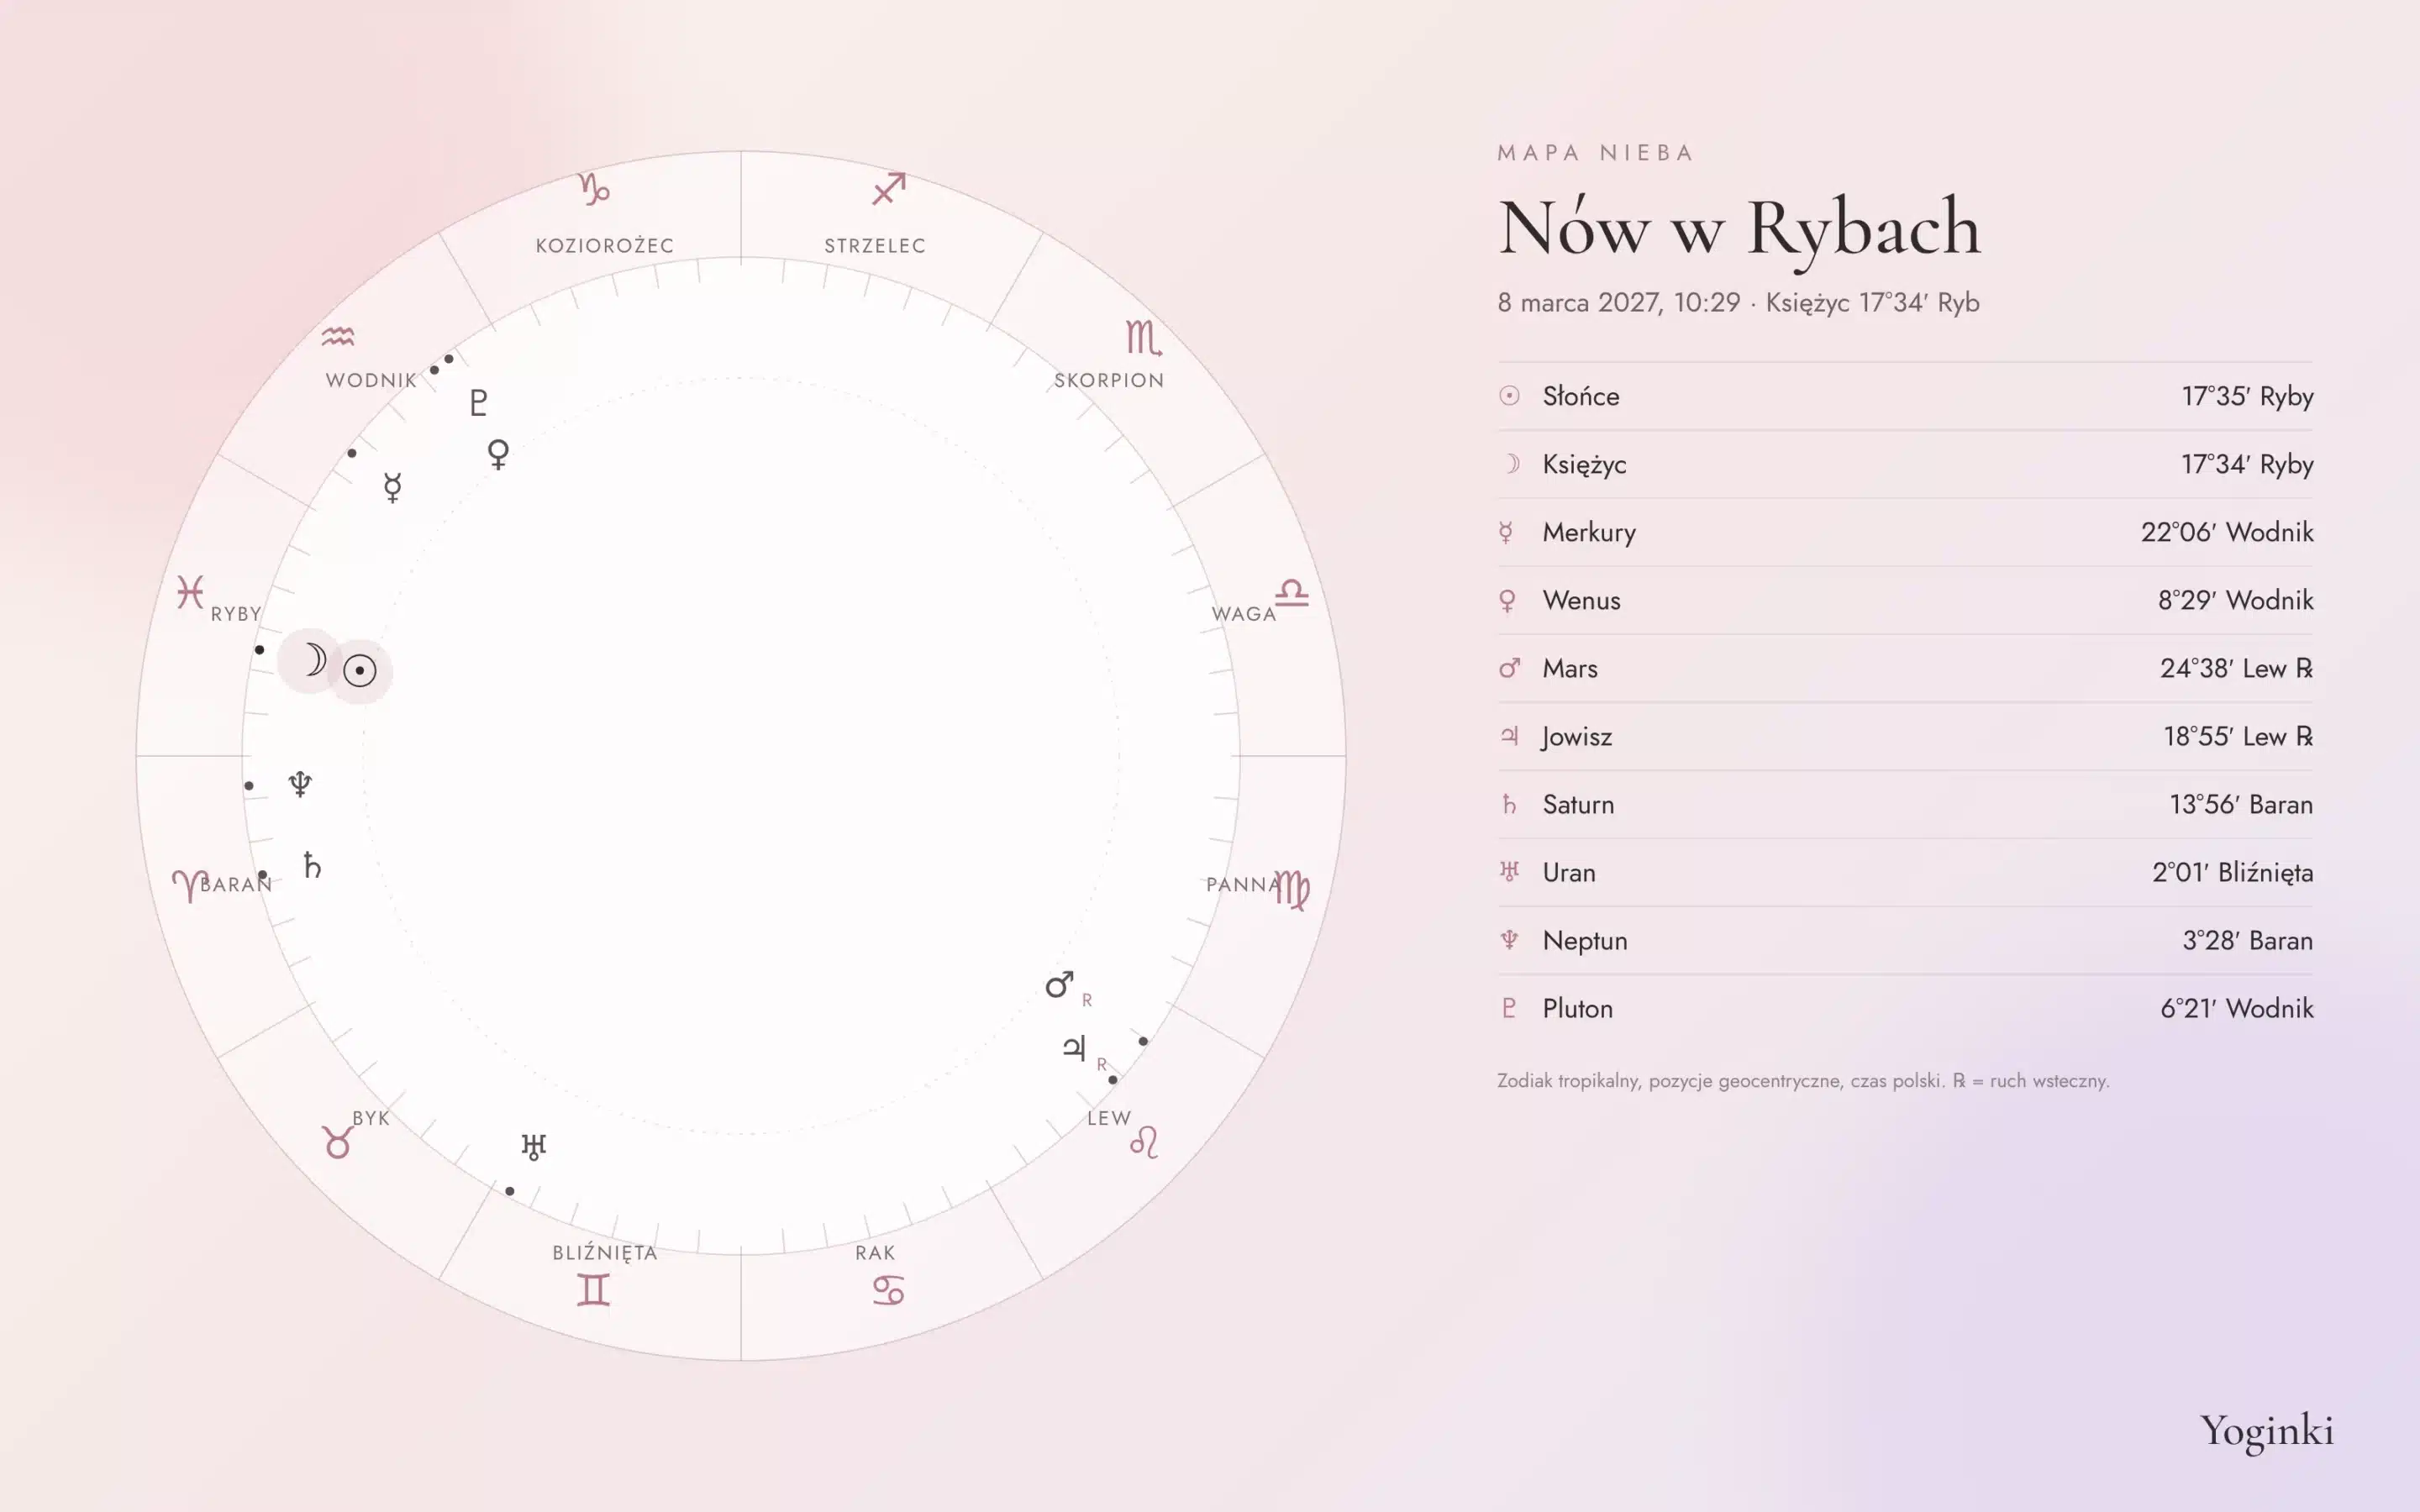Click the Wenus 8°29′ Wodnik row
2420x1512 pixels.
coord(1905,600)
